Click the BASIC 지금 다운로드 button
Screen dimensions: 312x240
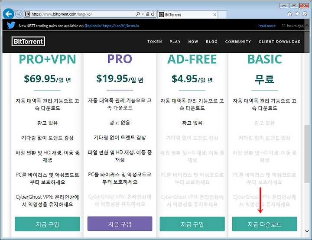(264, 224)
